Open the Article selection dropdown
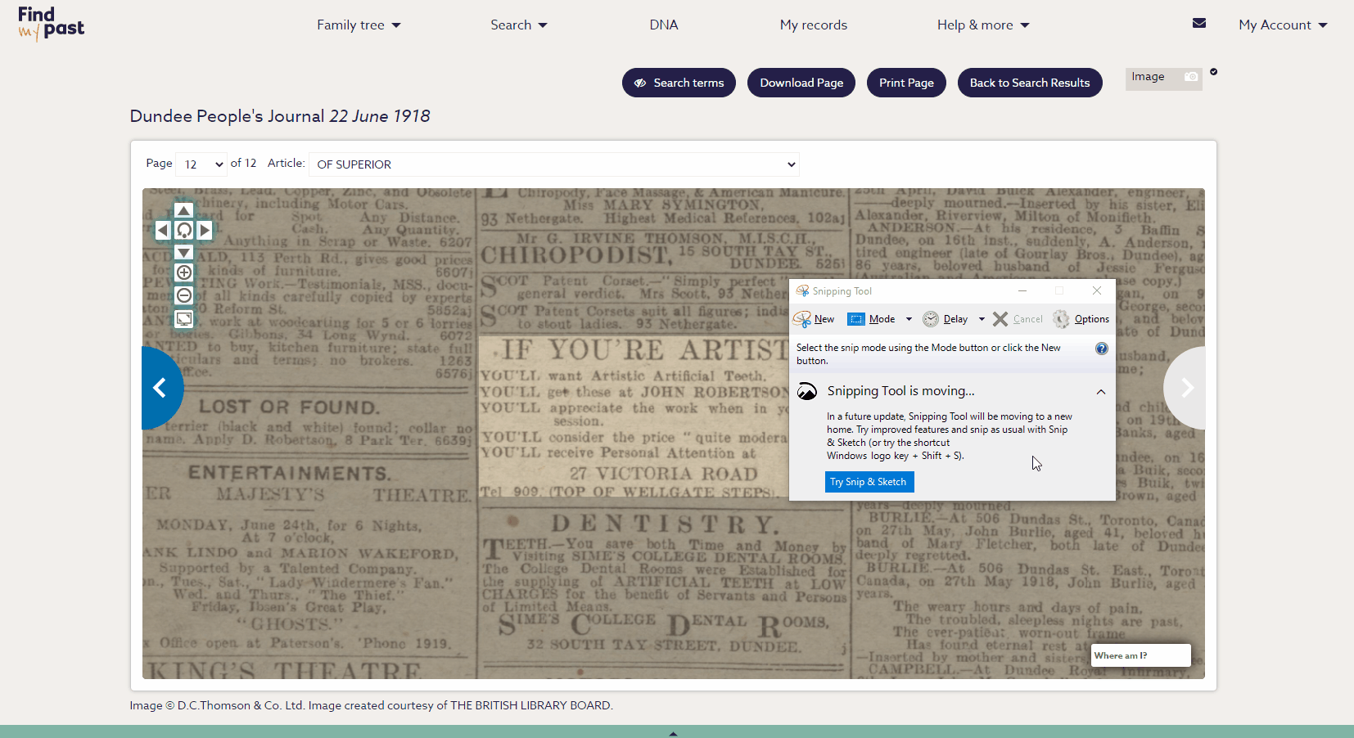This screenshot has height=738, width=1354. pos(553,164)
